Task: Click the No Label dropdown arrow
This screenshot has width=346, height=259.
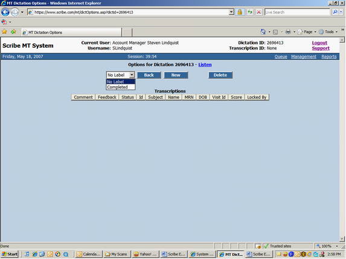Action: pyautogui.click(x=132, y=75)
